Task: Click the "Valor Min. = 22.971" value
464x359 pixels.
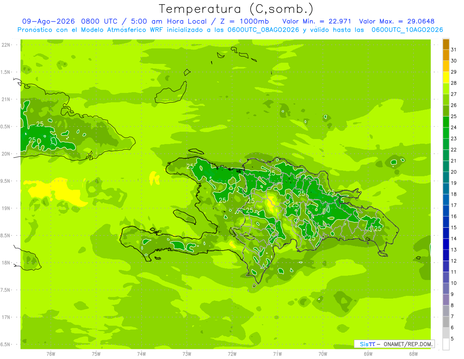Action: click(x=317, y=21)
